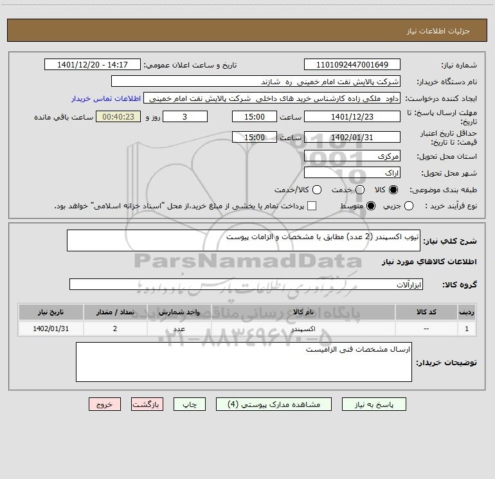This screenshot has width=495, height=479.
Task: Click the response deadline date field 1401/12/23
Action: [x=352, y=117]
